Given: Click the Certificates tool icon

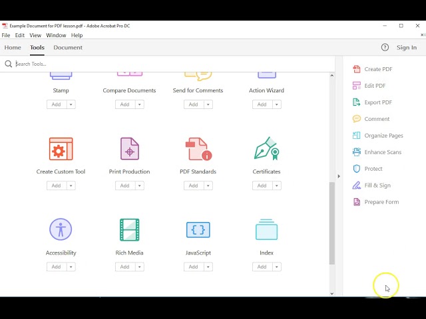Looking at the screenshot, I should click(x=266, y=149).
